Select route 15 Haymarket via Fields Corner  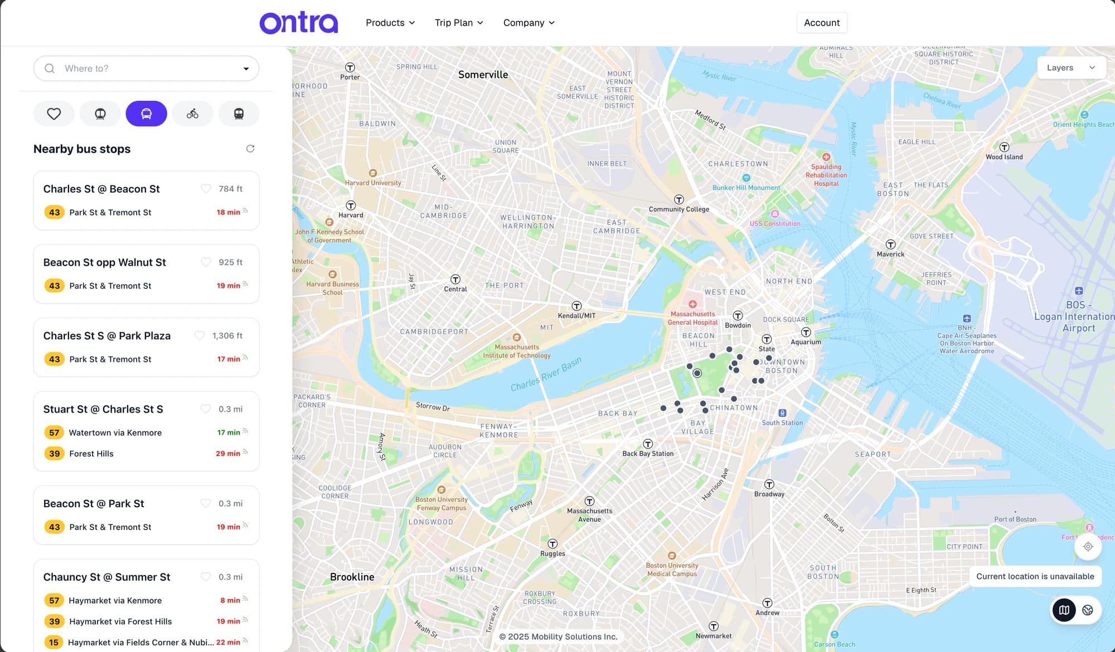146,643
